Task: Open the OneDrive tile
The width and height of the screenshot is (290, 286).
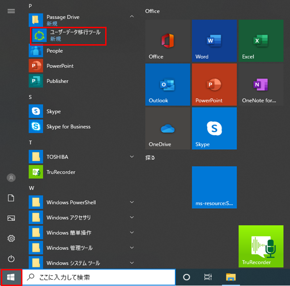Action: pyautogui.click(x=167, y=128)
